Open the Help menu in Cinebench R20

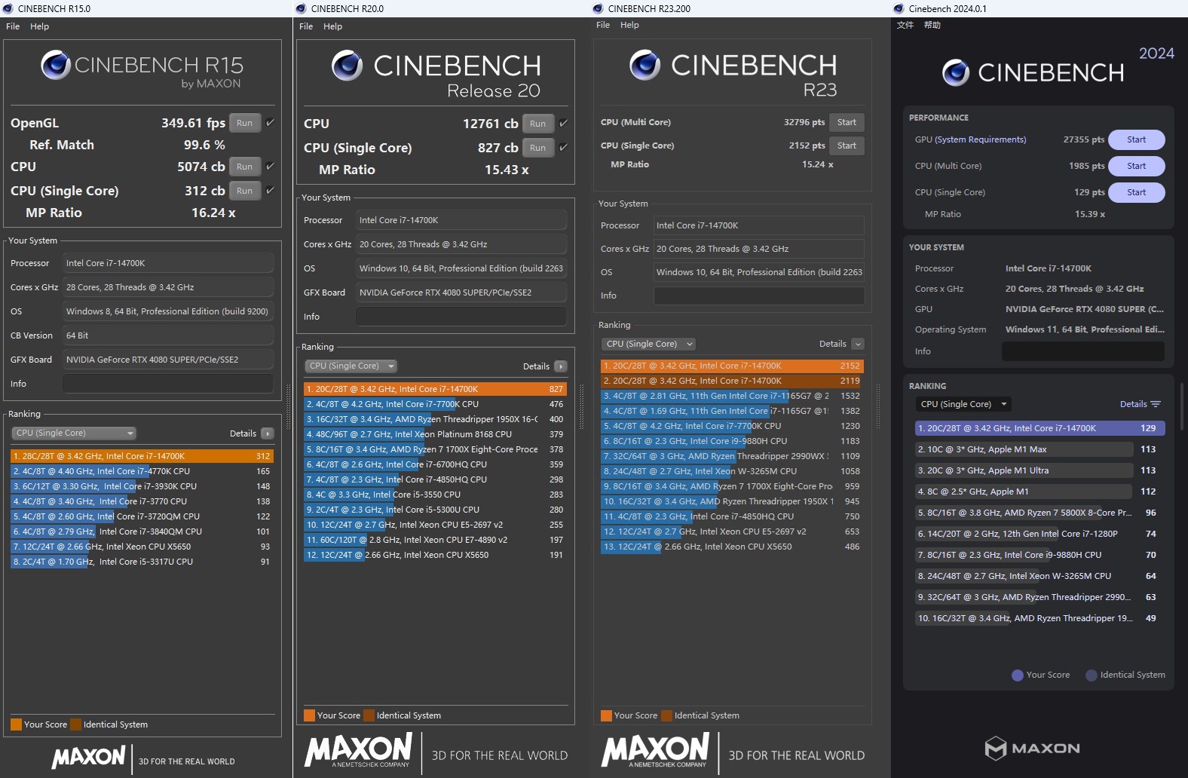point(333,26)
